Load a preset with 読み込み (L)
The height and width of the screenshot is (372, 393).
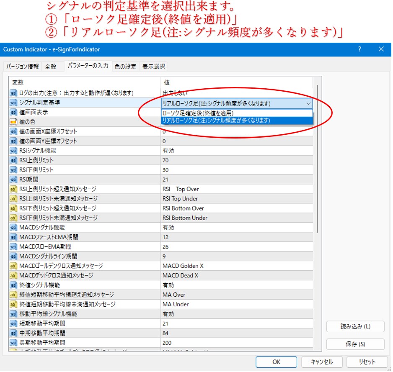(355, 326)
